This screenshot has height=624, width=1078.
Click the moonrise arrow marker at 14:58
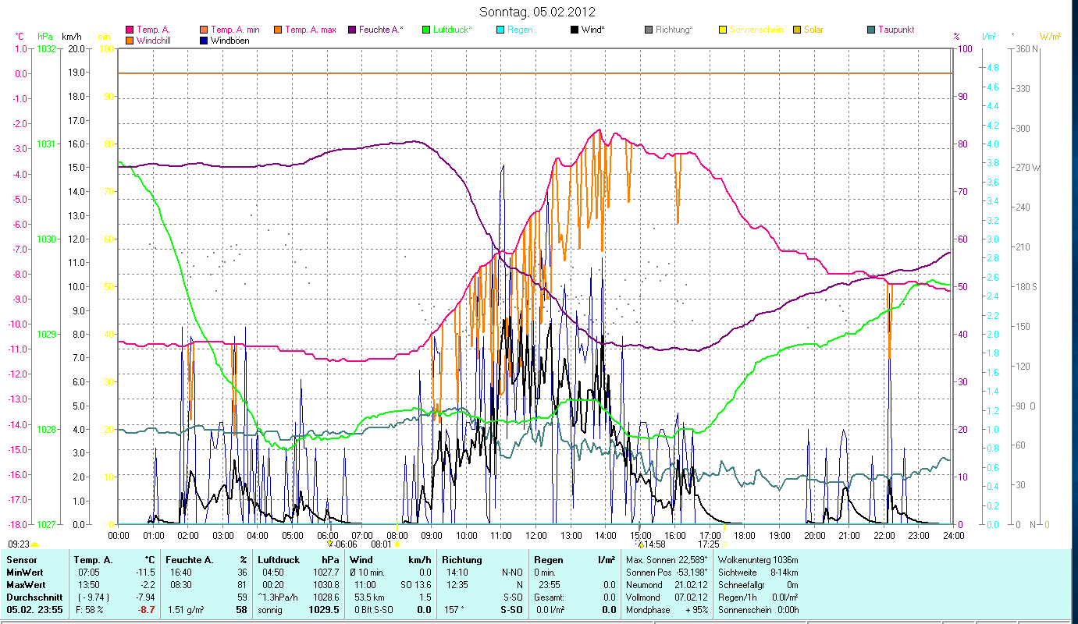(x=640, y=544)
